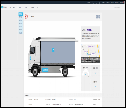Click the second gray square button in vehicle header
This screenshot has height=108, width=126.
point(99,16)
